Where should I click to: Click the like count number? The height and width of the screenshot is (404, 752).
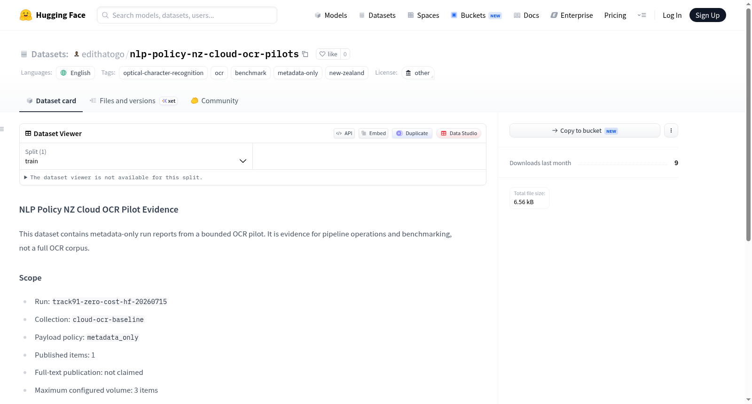(345, 54)
